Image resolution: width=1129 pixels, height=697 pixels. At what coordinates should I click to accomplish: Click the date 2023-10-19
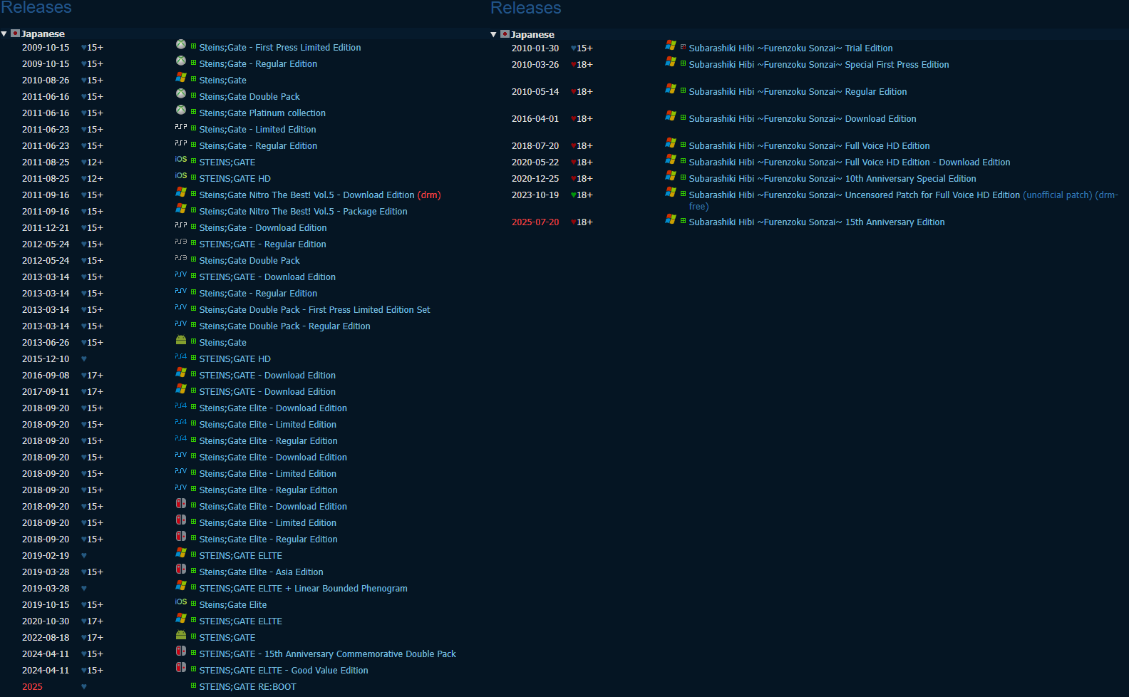(x=535, y=195)
